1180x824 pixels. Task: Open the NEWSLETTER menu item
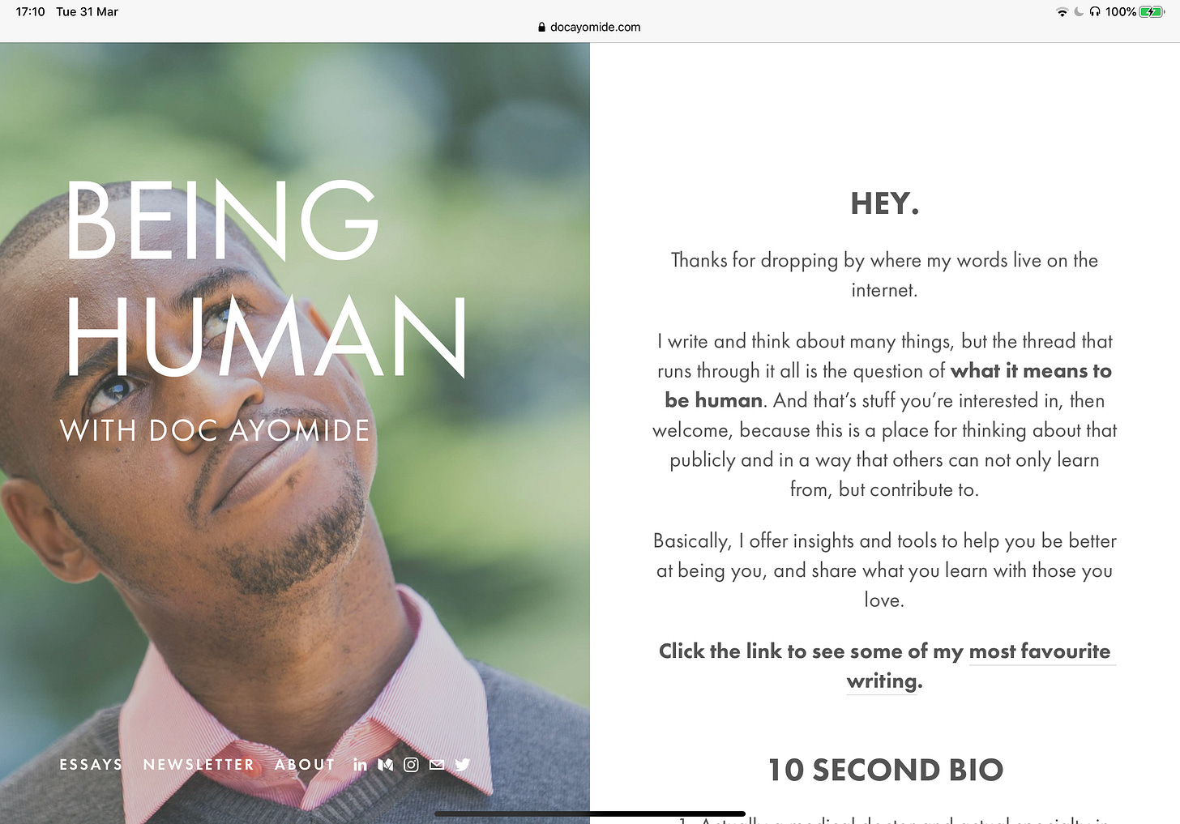click(x=199, y=765)
